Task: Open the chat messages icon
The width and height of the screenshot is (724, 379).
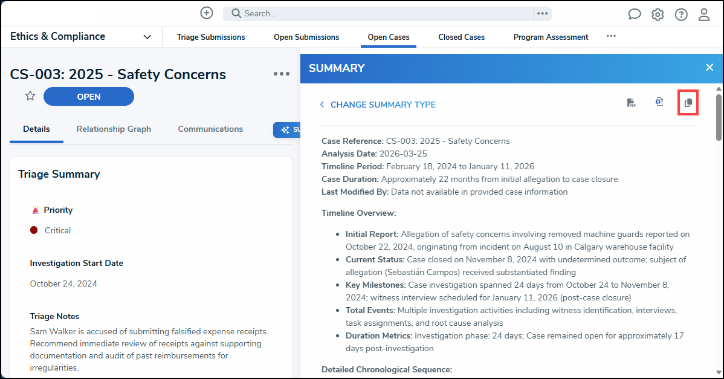Action: (635, 15)
